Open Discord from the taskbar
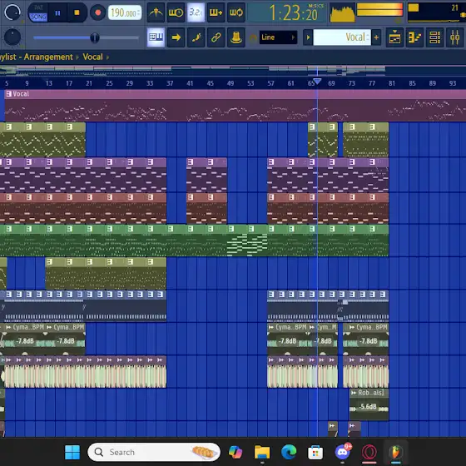Viewport: 466px width, 466px height. coord(343,452)
